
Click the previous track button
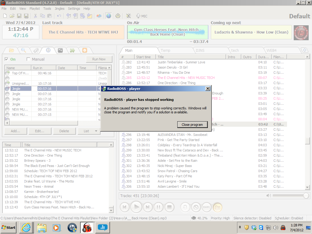tap(125, 207)
